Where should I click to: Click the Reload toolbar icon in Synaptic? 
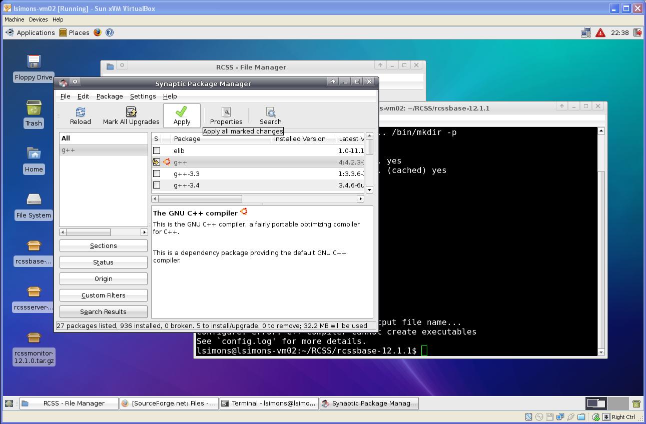(x=80, y=112)
